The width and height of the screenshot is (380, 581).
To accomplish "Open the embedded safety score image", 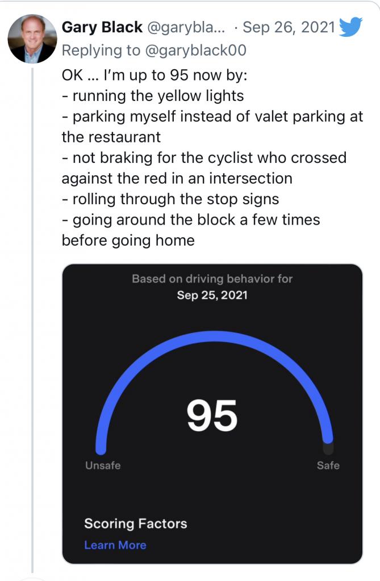I will 212,414.
